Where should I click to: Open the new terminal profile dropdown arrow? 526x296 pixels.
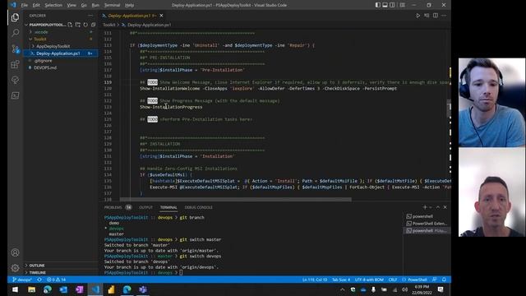pos(431,207)
